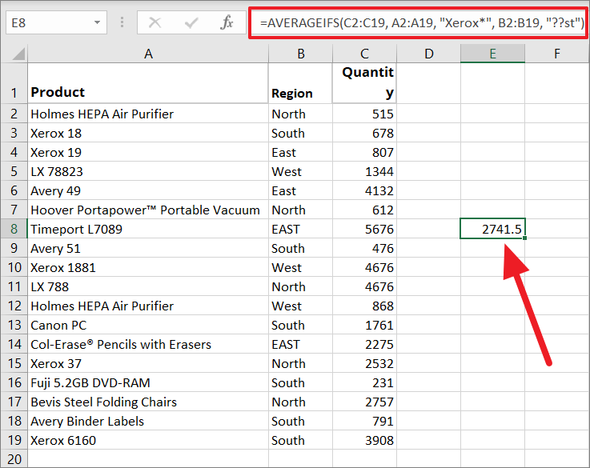This screenshot has height=468, width=590.
Task: Select column A header
Action: click(x=147, y=54)
